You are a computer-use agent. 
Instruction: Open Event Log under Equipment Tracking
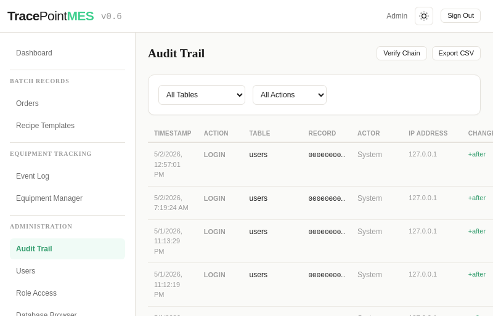pyautogui.click(x=67, y=176)
